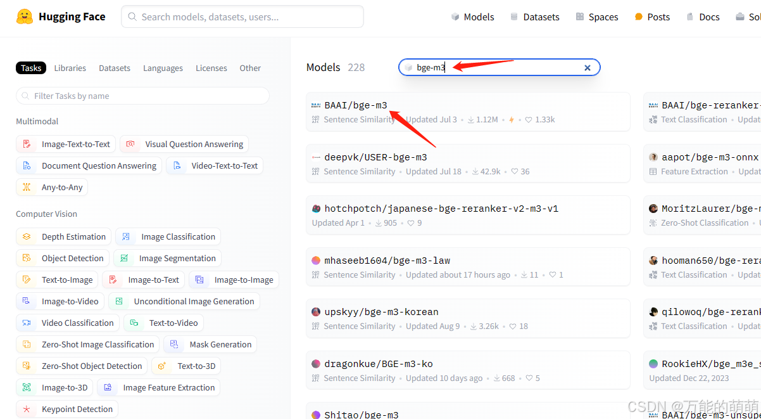Open hotchpotch/japanese-bge-reranker-v2-m3-v1 model
Viewport: 761px width, 419px height.
click(468, 215)
